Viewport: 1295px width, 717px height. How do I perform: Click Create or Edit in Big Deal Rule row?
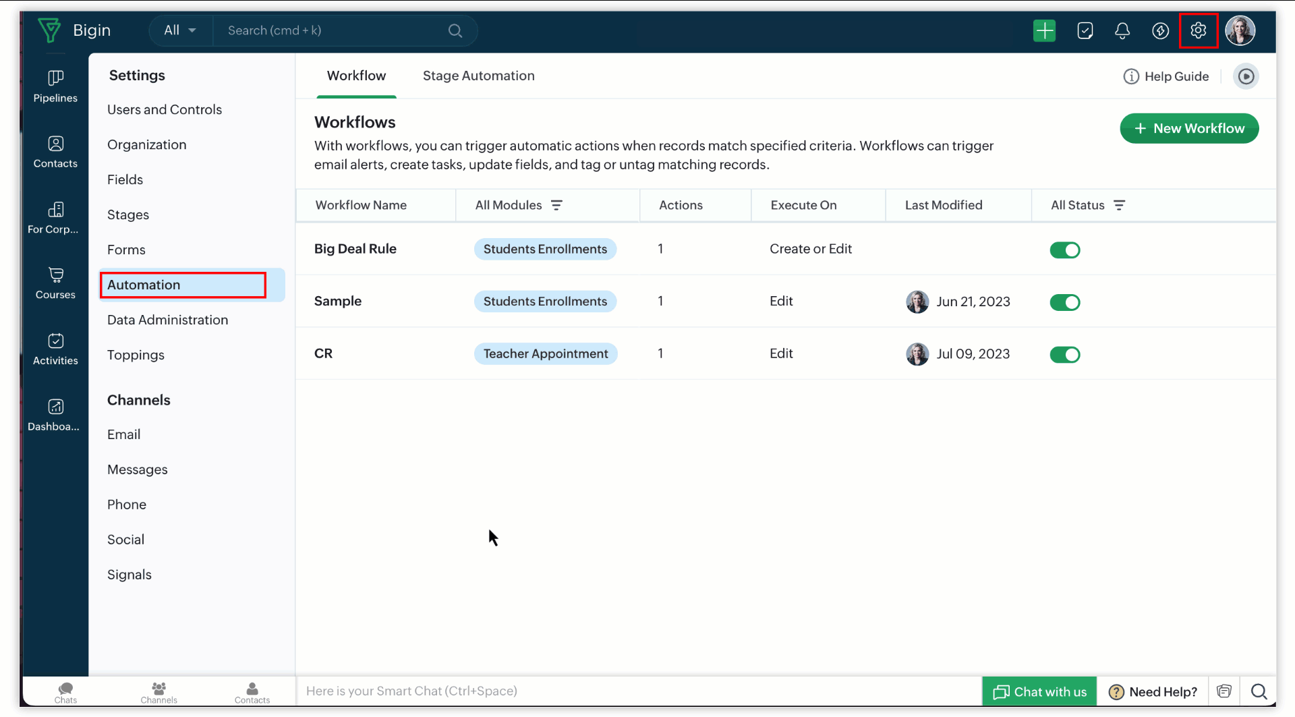(811, 249)
